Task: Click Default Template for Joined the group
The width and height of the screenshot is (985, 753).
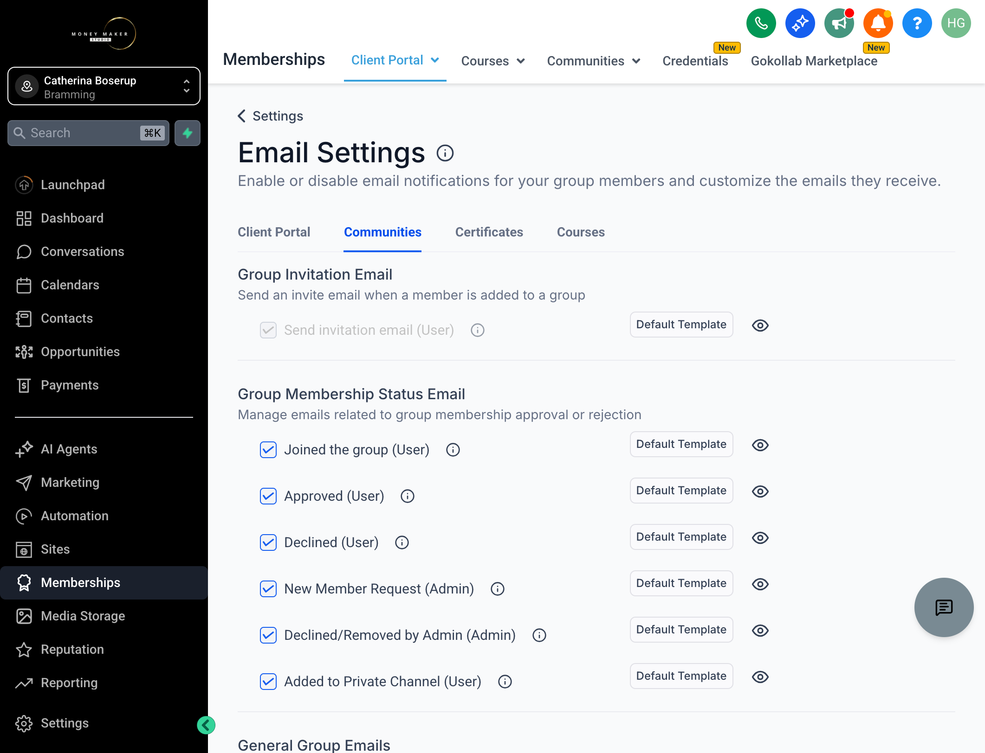Action: pos(681,444)
